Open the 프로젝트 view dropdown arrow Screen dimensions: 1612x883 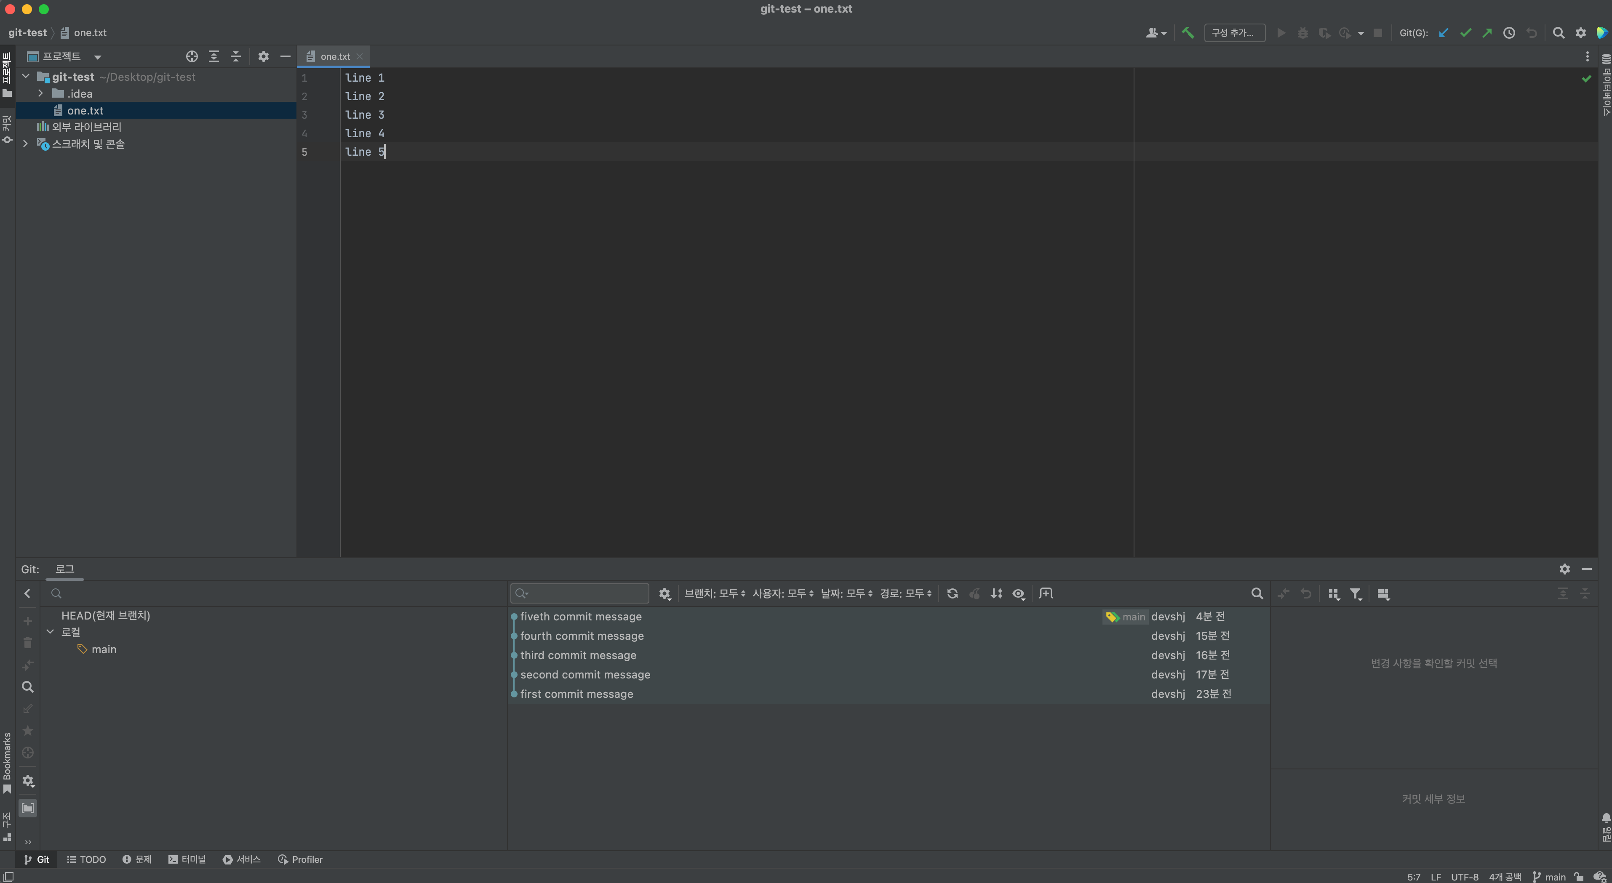point(98,57)
